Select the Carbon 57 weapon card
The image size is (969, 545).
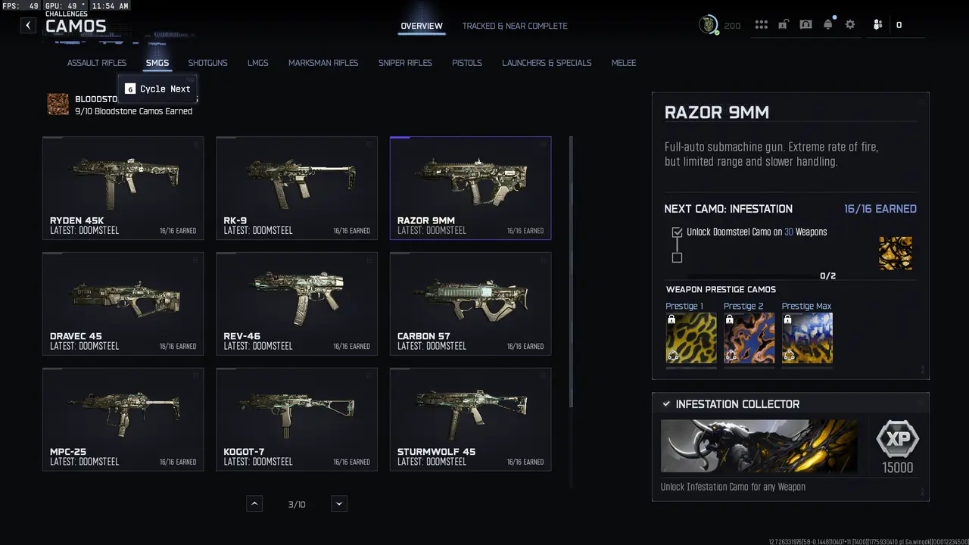click(471, 304)
